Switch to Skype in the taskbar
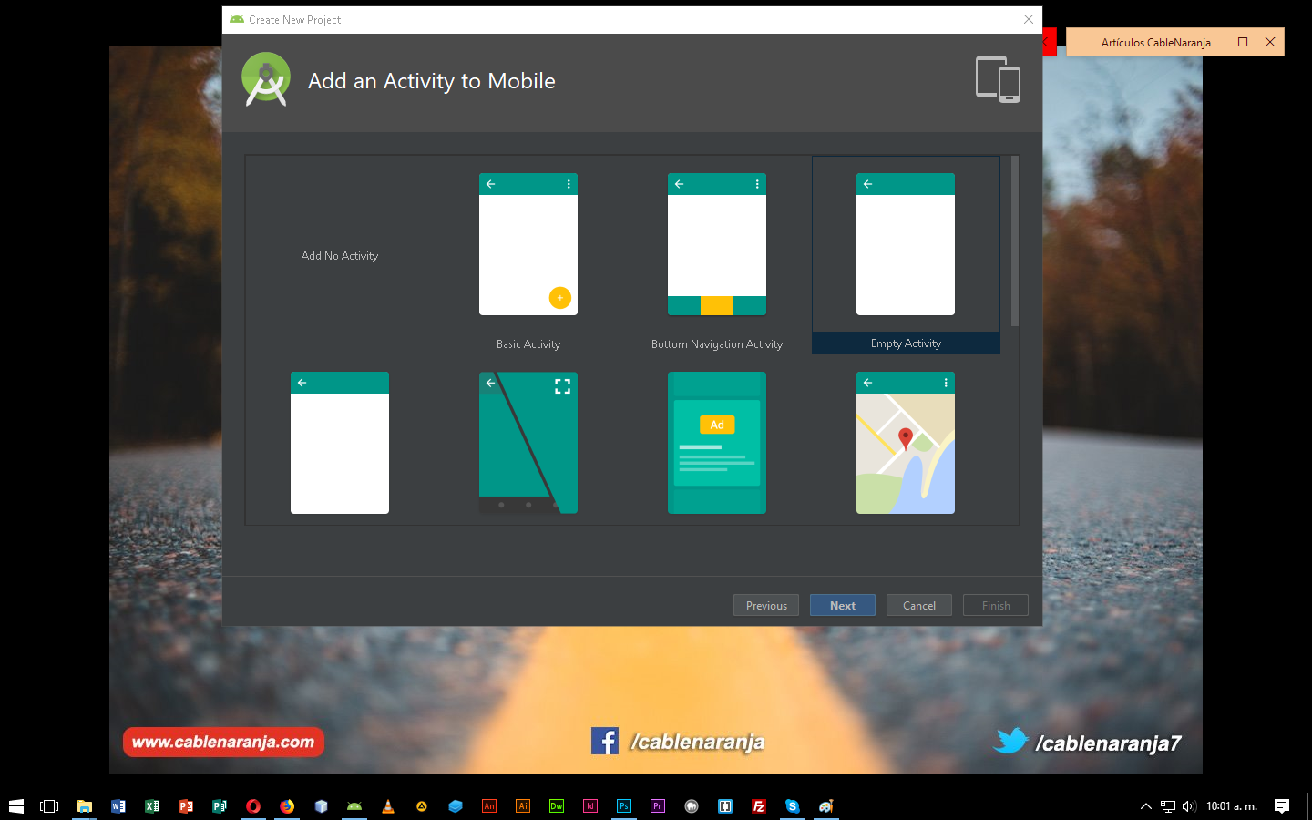The height and width of the screenshot is (820, 1312). [x=793, y=806]
